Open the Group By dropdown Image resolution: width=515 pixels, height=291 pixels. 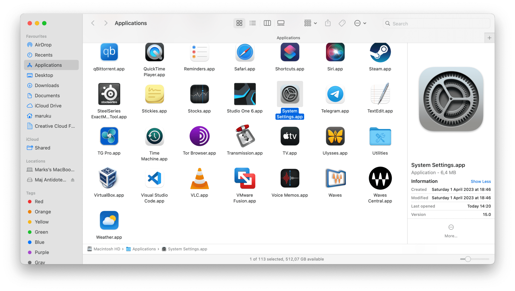click(x=310, y=23)
